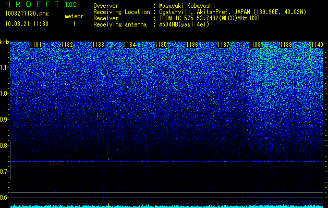Click the 1132 time marker

tap(67, 45)
